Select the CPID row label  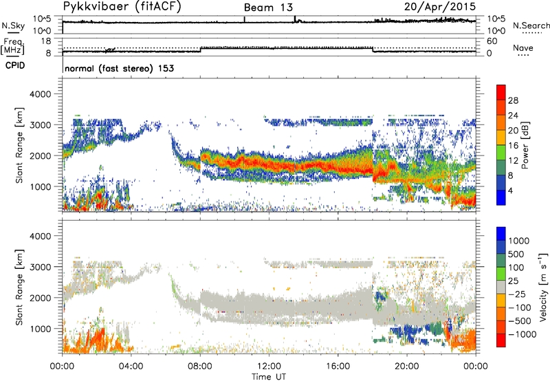[x=15, y=65]
